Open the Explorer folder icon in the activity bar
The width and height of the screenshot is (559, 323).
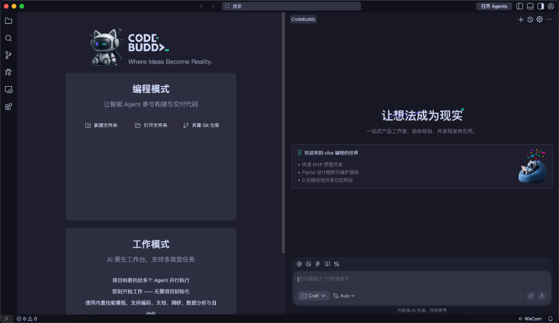point(8,21)
